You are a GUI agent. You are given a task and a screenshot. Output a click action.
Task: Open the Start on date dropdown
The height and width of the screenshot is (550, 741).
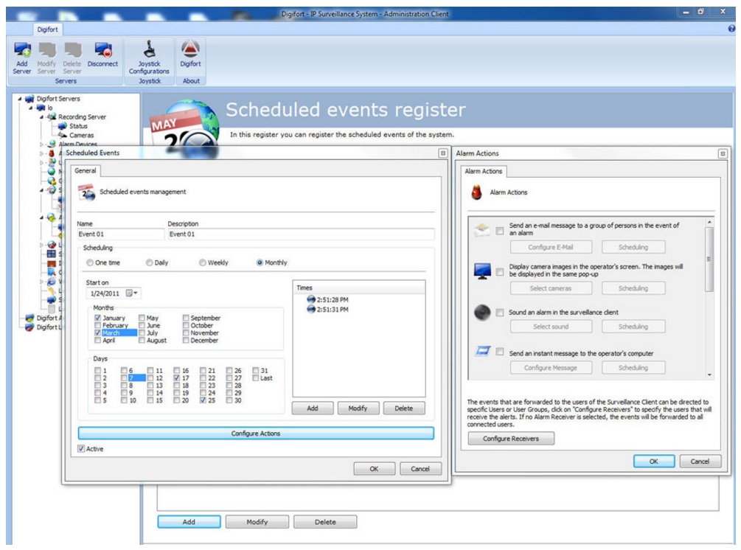click(x=133, y=293)
